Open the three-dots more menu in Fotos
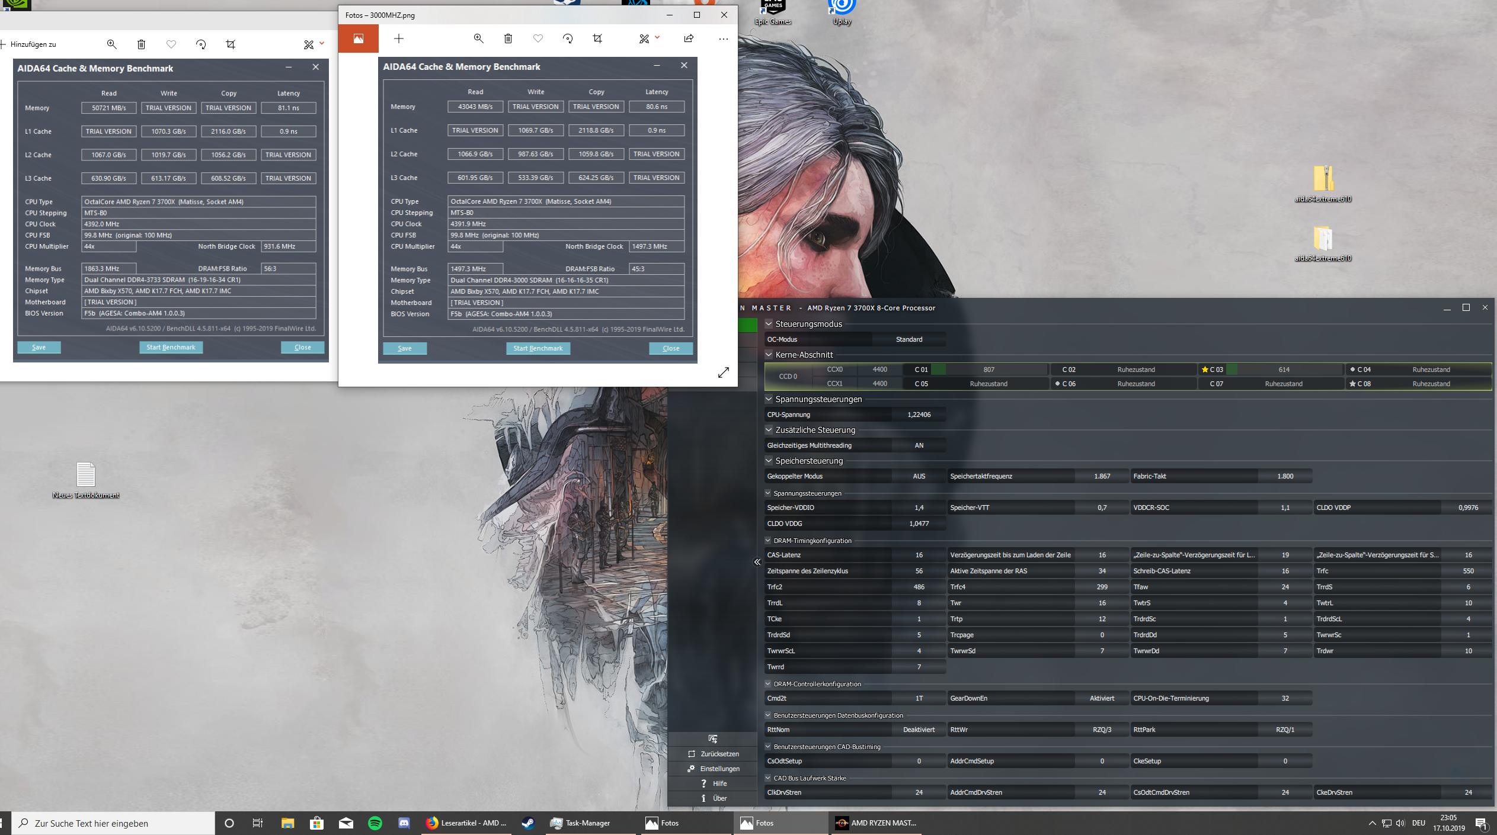 pyautogui.click(x=723, y=38)
